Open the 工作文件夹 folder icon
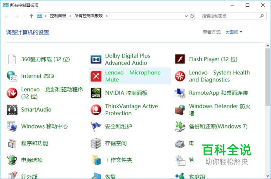The height and width of the screenshot is (179, 271). [96, 160]
